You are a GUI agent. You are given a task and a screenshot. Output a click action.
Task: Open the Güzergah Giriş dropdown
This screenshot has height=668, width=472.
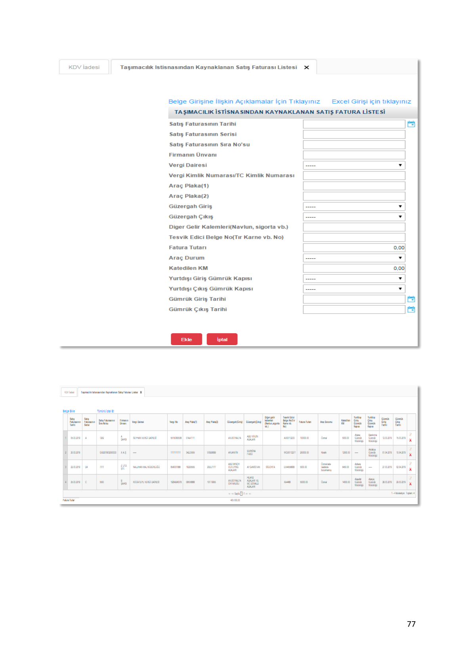(x=354, y=207)
